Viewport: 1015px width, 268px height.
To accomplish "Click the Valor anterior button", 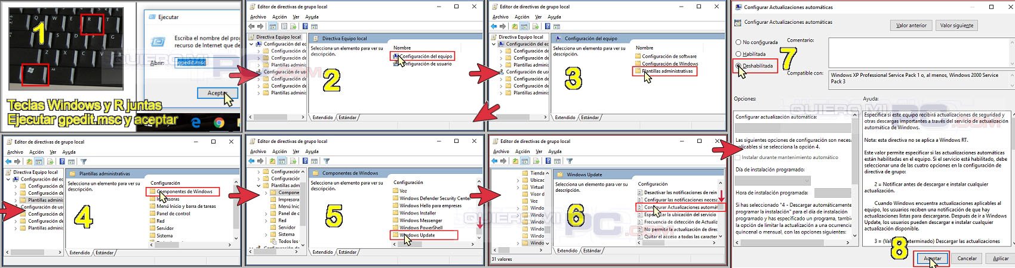I will pos(911,25).
